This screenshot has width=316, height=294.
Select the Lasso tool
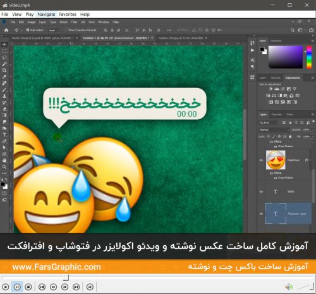tap(4, 58)
